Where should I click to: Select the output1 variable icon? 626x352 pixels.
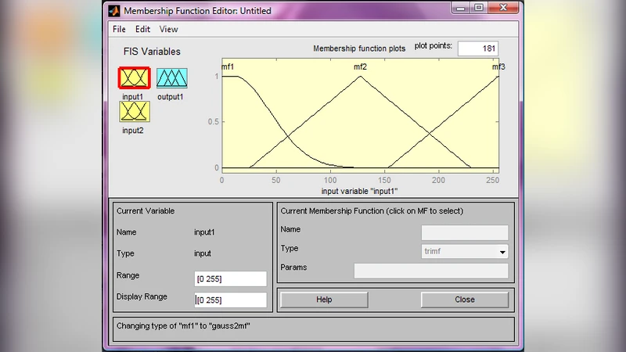[171, 77]
